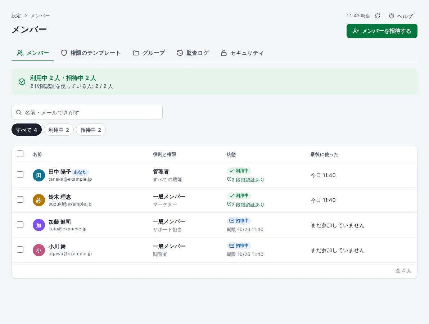Open the グループ tab
The height and width of the screenshot is (324, 429).
point(149,53)
